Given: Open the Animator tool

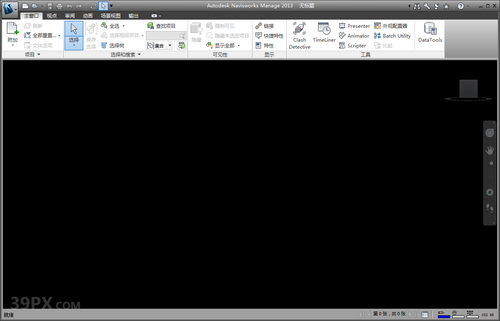Looking at the screenshot, I should click(354, 36).
